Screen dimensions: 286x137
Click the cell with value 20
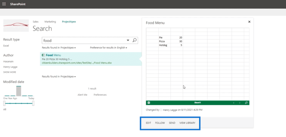click(177, 38)
